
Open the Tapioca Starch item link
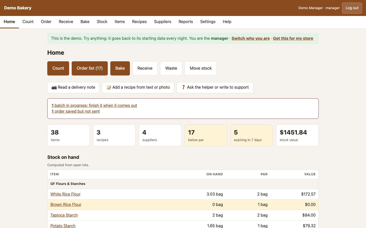[x=64, y=215]
